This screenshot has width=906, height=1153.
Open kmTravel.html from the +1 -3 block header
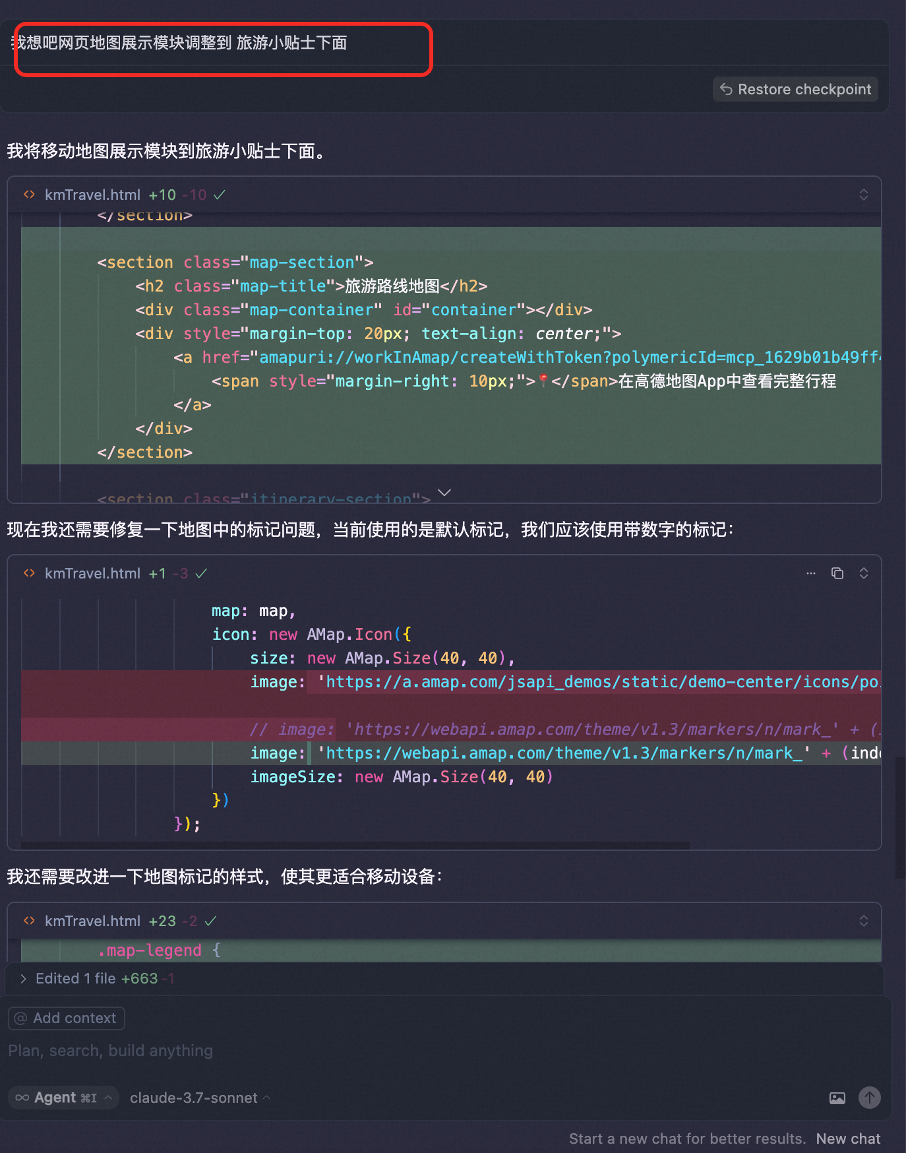pos(92,573)
